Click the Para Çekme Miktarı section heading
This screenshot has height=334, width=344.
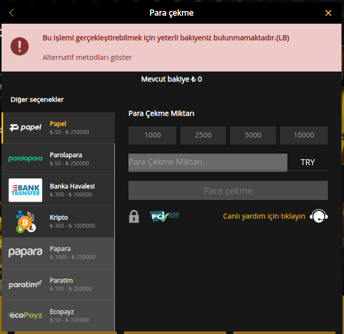(161, 114)
